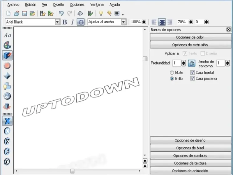Open the Arial Black font dropdown
233x175 pixels.
[x=57, y=22]
